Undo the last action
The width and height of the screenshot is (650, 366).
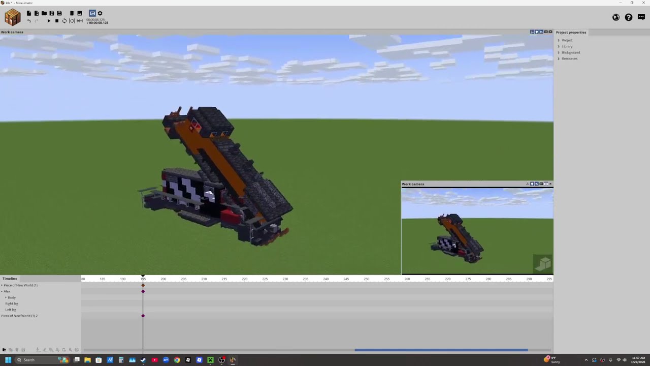point(29,21)
